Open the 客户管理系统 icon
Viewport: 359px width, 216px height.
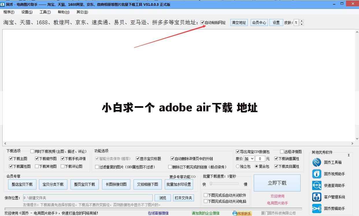[x=317, y=197]
